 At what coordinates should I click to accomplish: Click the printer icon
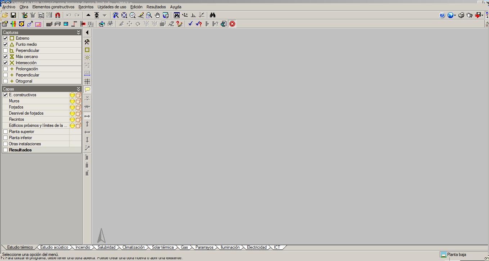(461, 15)
